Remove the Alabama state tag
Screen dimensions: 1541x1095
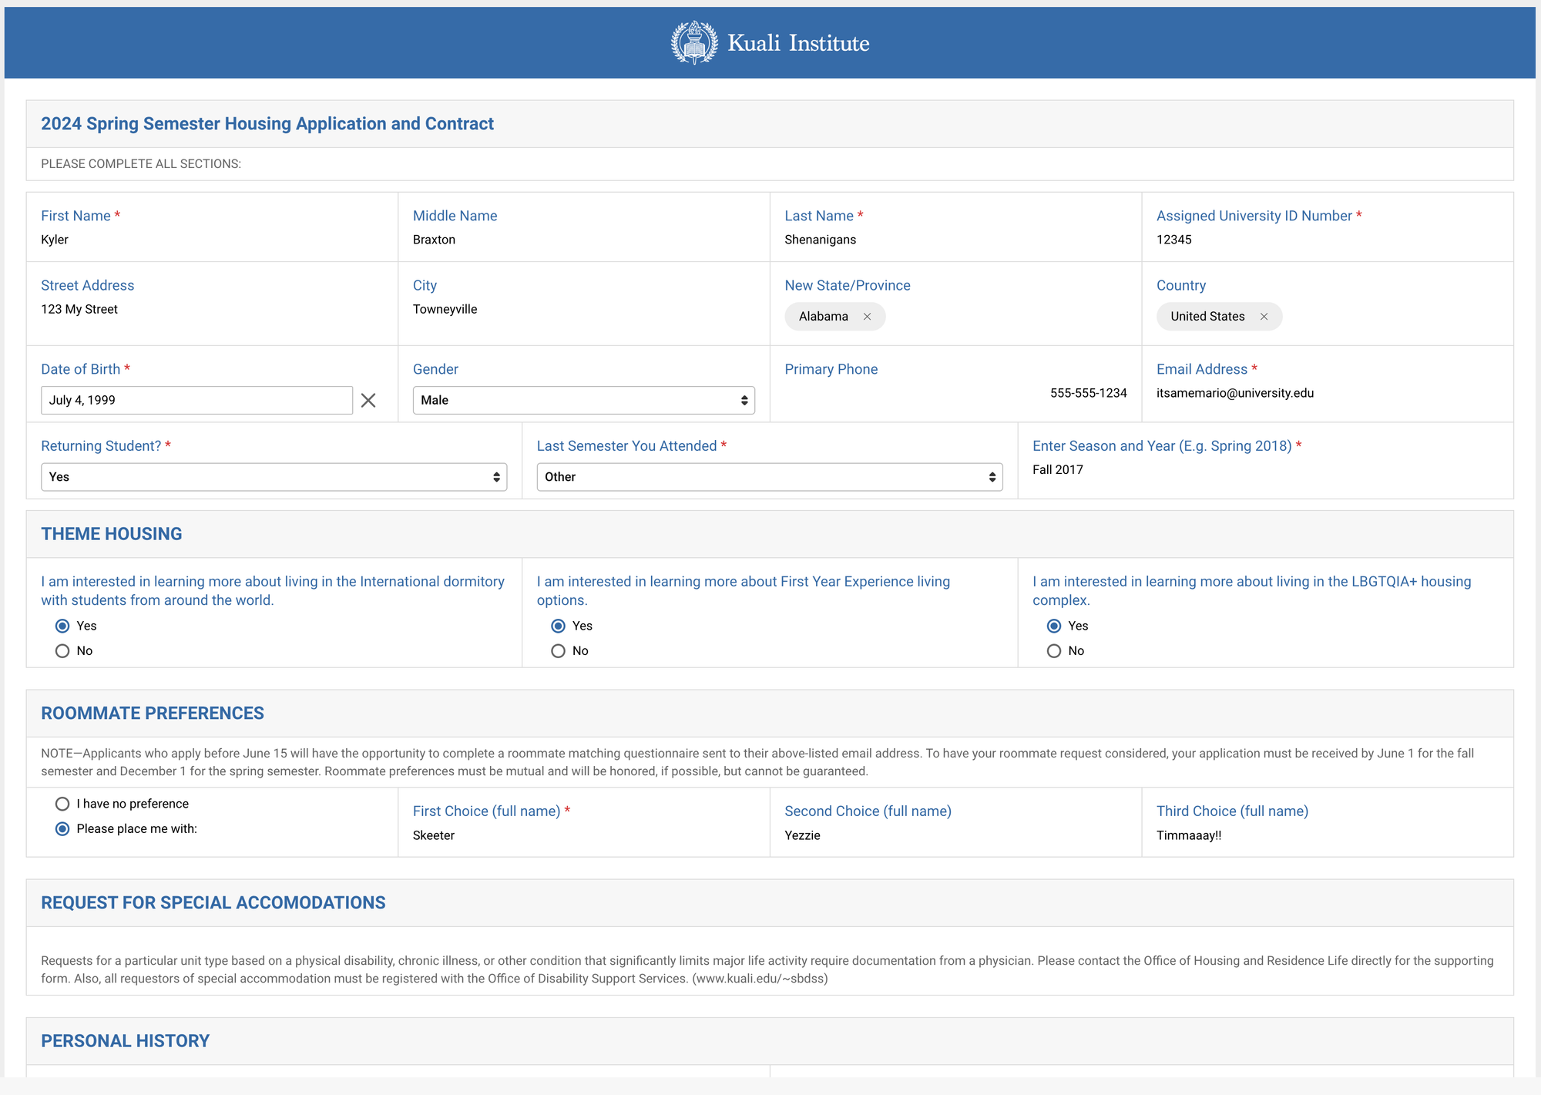pos(868,316)
